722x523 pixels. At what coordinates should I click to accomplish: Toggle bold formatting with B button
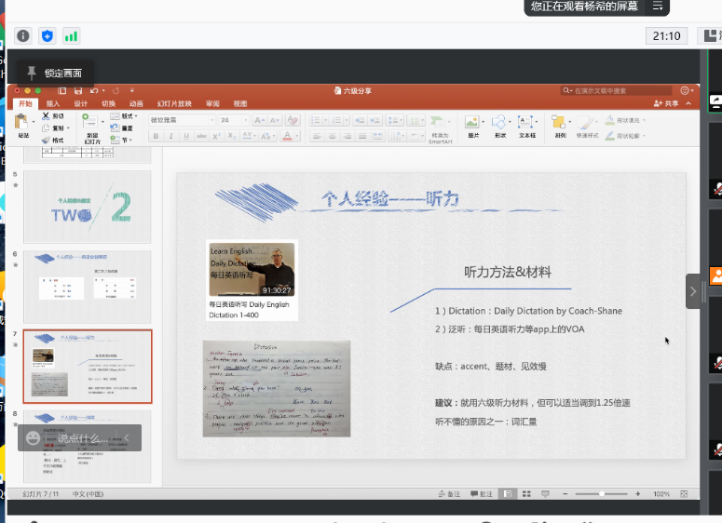[x=157, y=137]
